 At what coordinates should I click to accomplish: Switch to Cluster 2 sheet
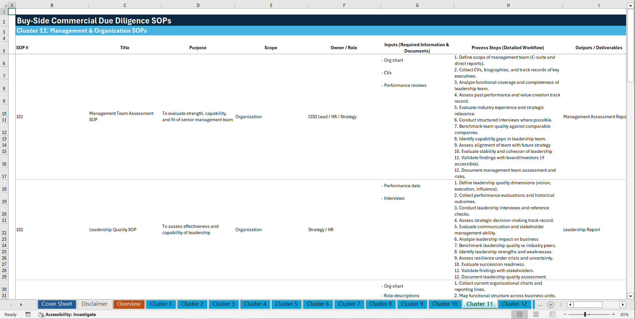[x=192, y=304]
